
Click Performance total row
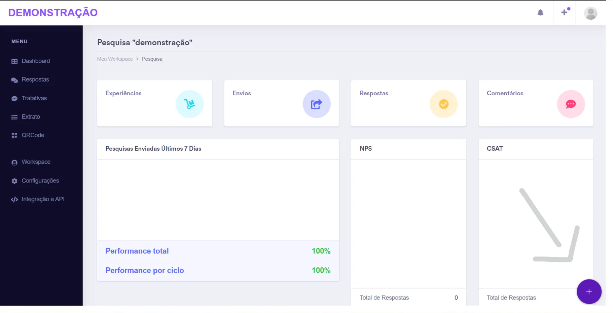[218, 251]
